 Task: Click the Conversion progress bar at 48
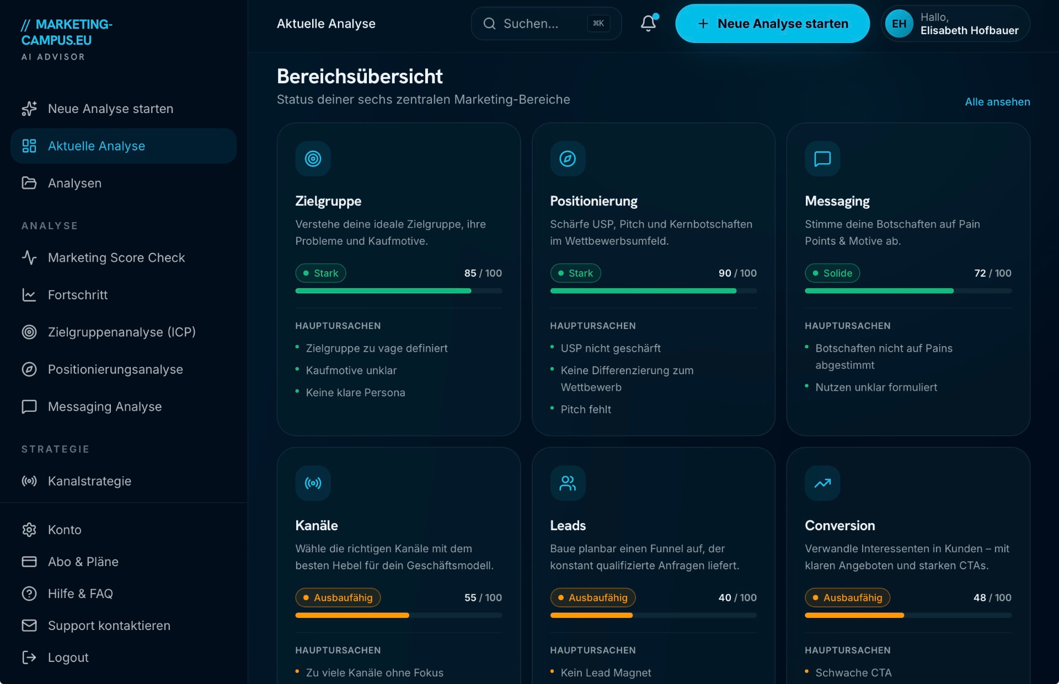click(x=908, y=615)
